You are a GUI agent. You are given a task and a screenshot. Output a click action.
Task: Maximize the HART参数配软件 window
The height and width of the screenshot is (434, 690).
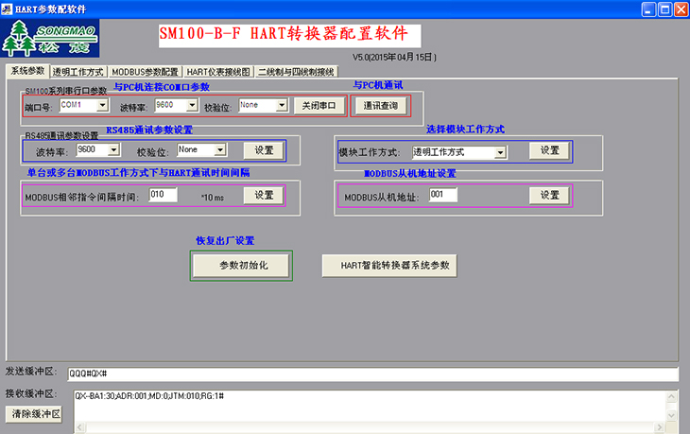point(664,9)
